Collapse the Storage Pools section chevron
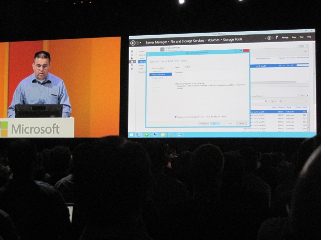321x240 pixels. [306, 51]
